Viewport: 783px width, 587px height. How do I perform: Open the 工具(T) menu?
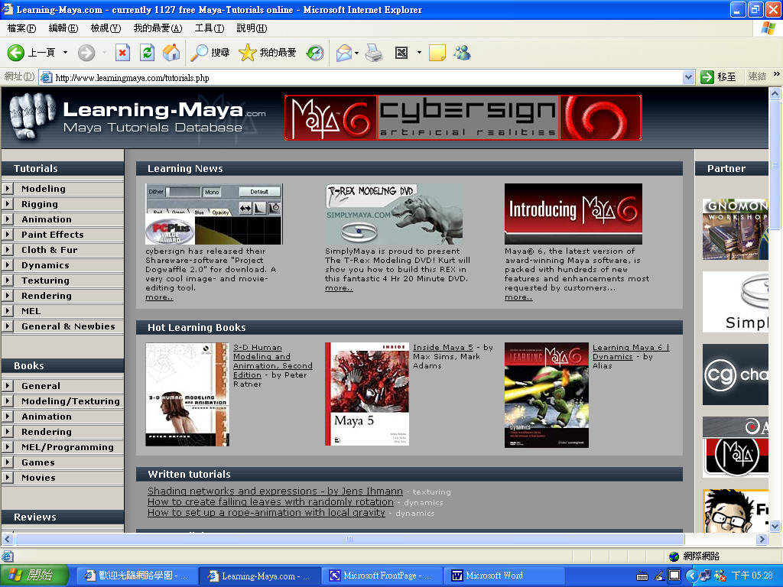coord(210,28)
